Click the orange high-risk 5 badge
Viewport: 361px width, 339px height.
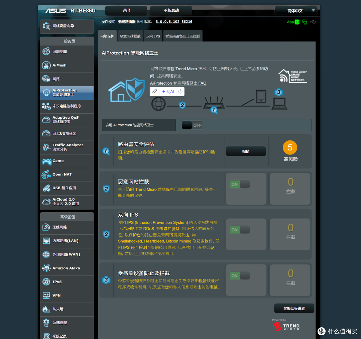(x=290, y=147)
